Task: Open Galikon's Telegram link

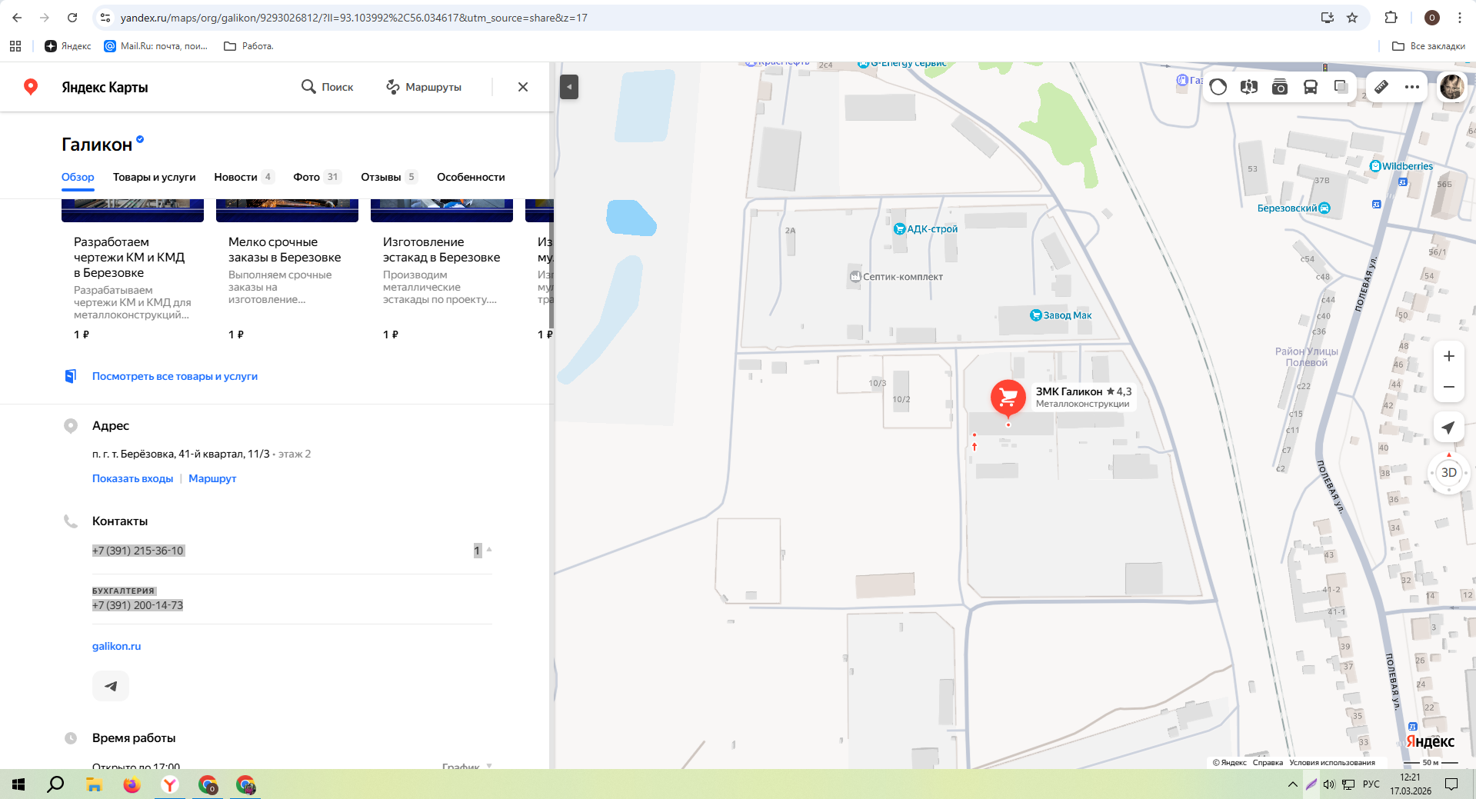Action: click(x=111, y=686)
